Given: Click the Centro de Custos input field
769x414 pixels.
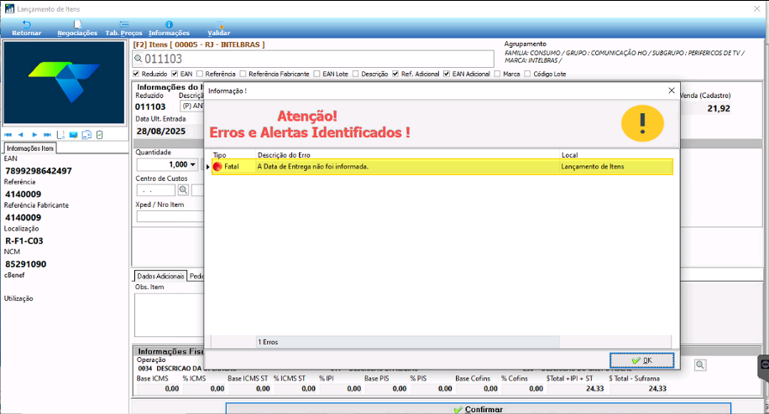Looking at the screenshot, I should click(x=155, y=190).
